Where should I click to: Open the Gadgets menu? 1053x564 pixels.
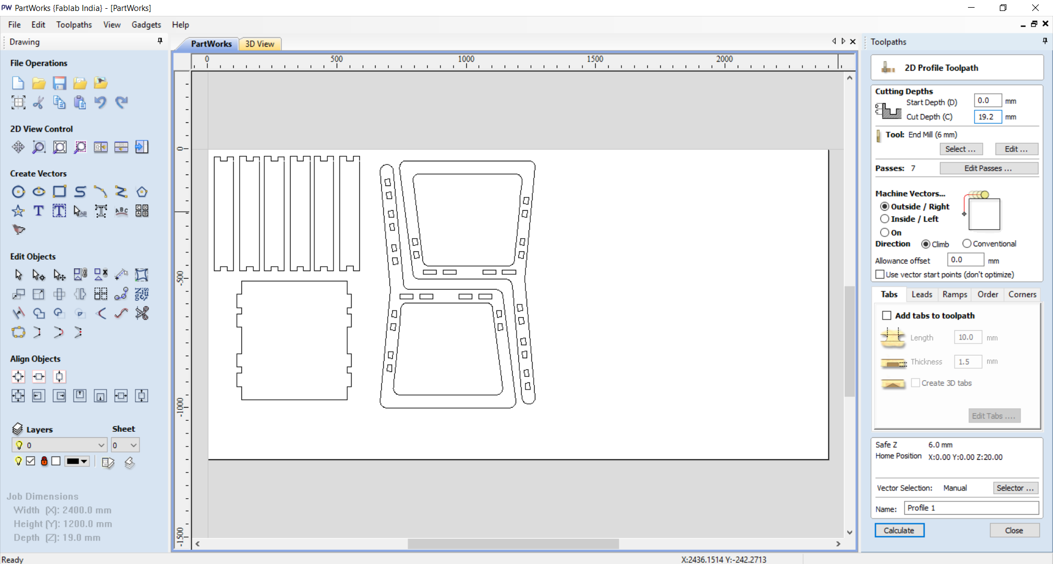click(x=146, y=25)
